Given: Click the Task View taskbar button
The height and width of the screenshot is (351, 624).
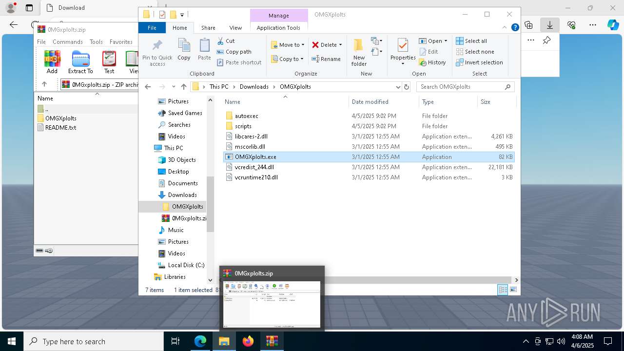Looking at the screenshot, I should (175, 341).
